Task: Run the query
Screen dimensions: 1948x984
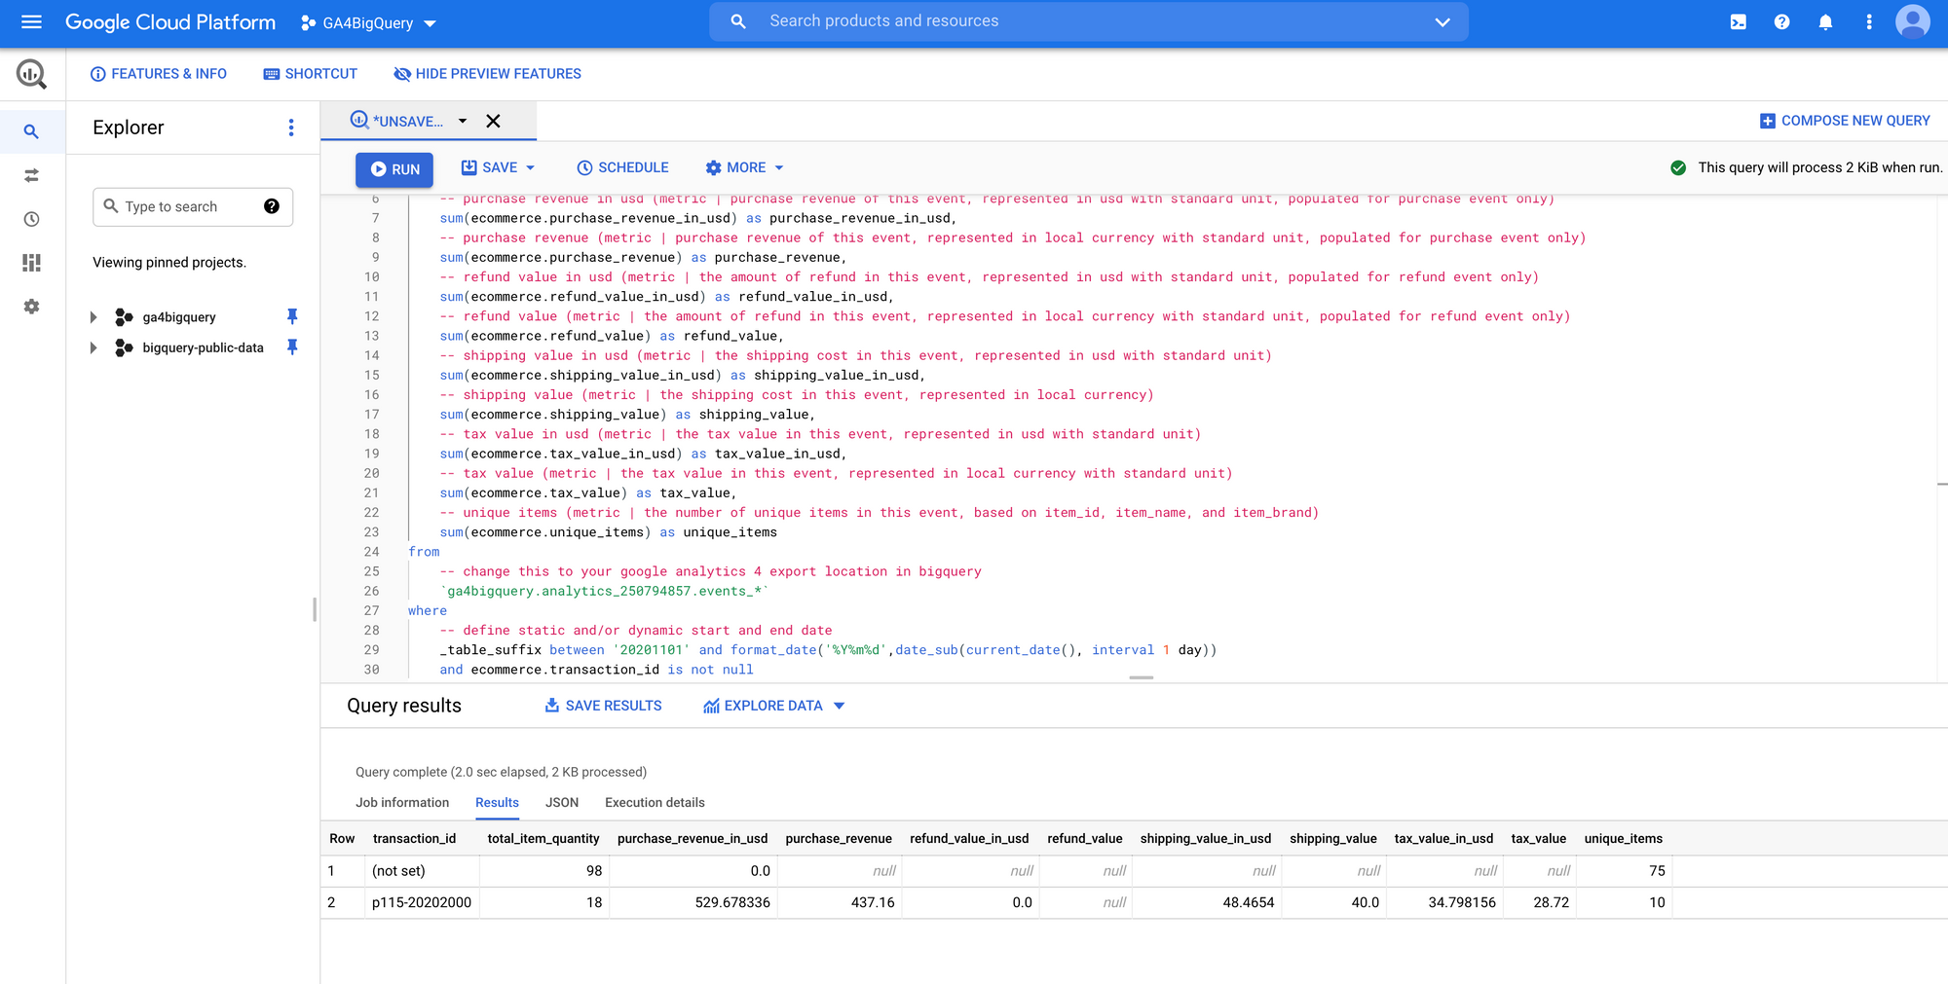Action: point(394,168)
